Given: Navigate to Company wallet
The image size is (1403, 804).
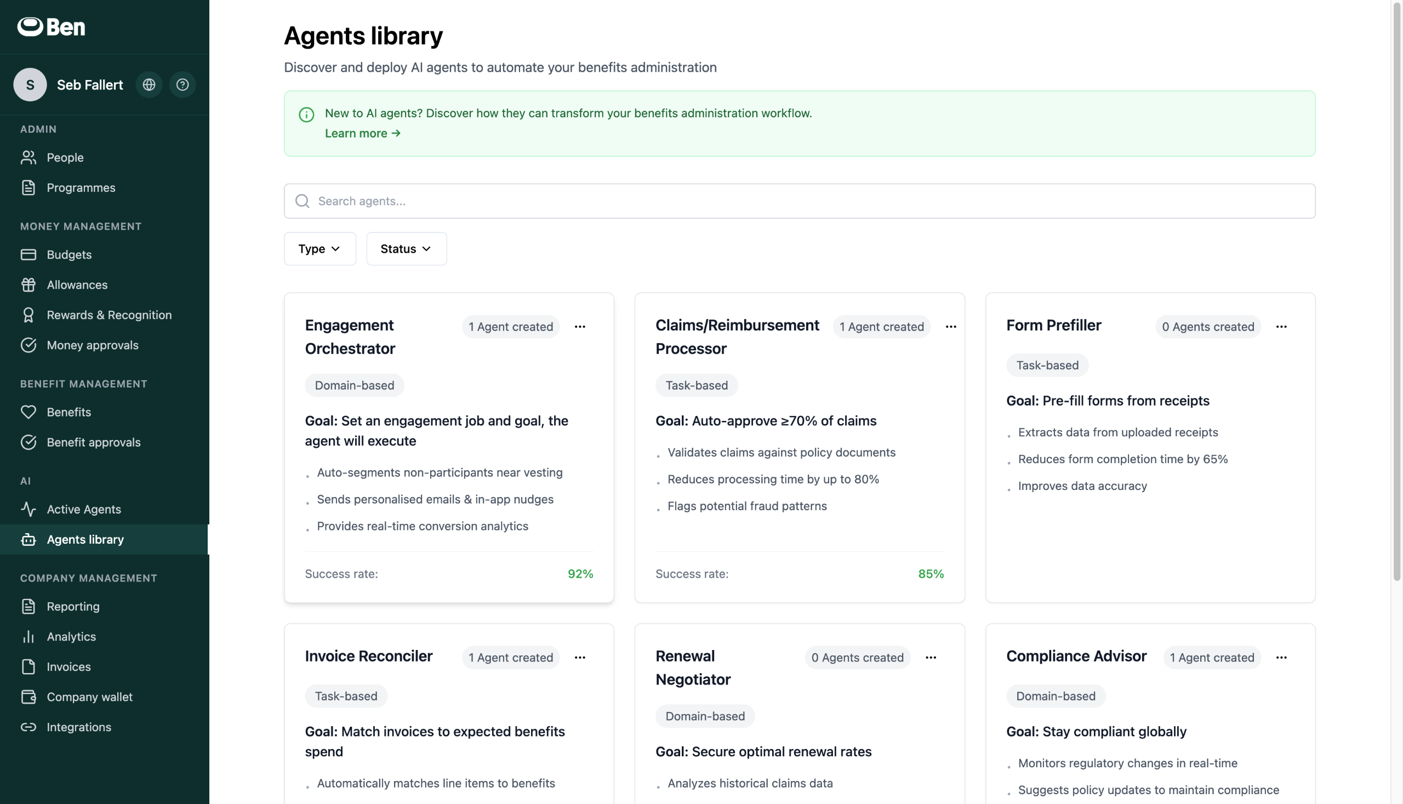Looking at the screenshot, I should [x=89, y=697].
